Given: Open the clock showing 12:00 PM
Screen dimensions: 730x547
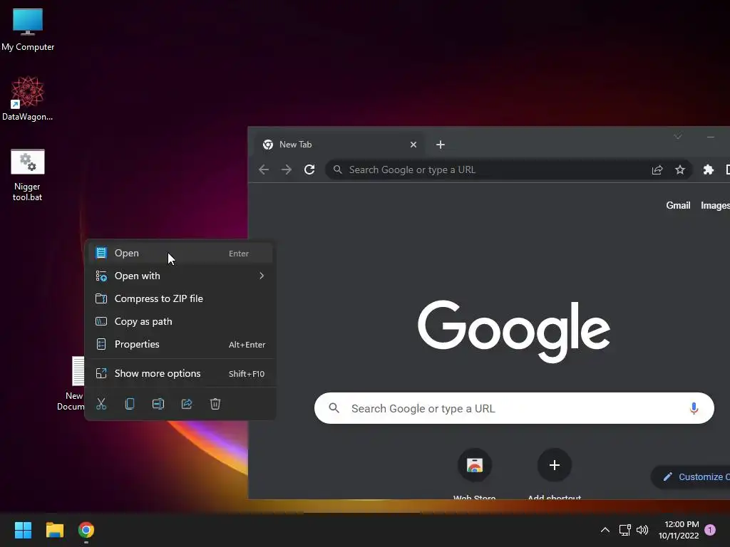Looking at the screenshot, I should click(679, 530).
